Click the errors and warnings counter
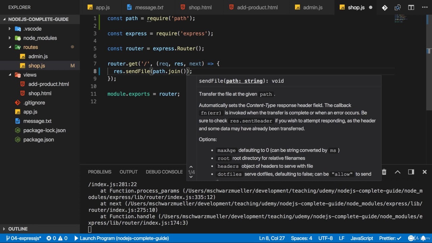Viewport: 432px width, 243px height. (x=57, y=238)
